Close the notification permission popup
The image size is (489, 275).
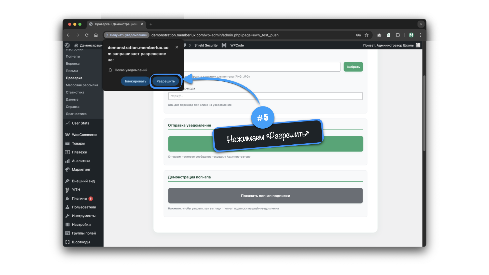[177, 47]
